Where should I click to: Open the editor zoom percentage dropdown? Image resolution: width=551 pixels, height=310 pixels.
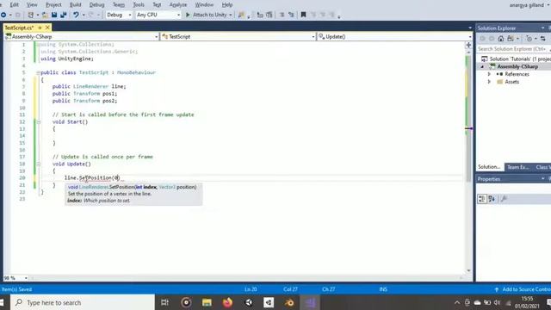(x=26, y=278)
